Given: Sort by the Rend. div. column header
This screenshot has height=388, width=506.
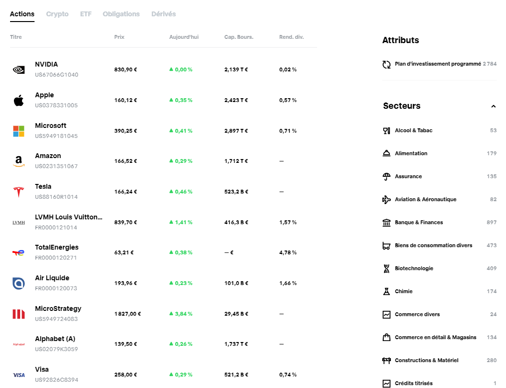Looking at the screenshot, I should (x=292, y=37).
